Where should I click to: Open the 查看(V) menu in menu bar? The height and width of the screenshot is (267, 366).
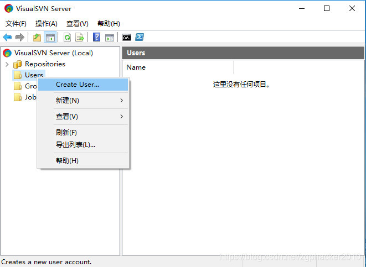click(78, 24)
